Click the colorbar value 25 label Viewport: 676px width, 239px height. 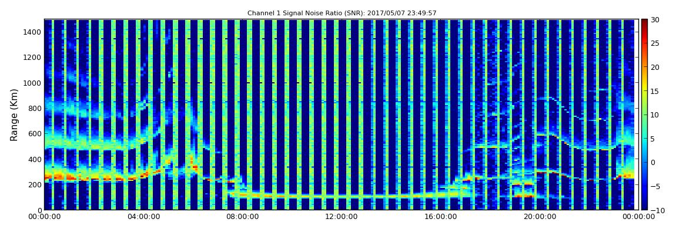click(655, 43)
